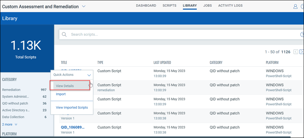Expand the app switcher chevron beside the title
304x138 pixels.
coord(83,6)
